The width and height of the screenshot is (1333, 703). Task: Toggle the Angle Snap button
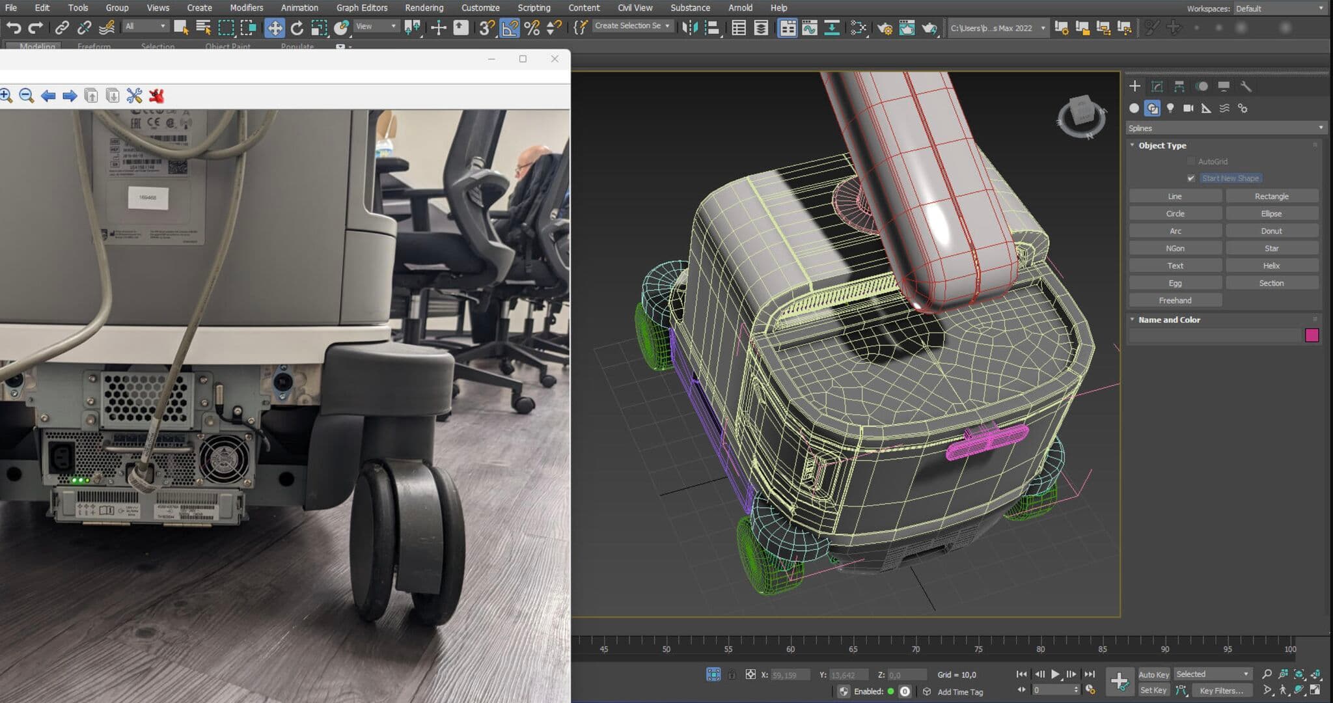[510, 27]
